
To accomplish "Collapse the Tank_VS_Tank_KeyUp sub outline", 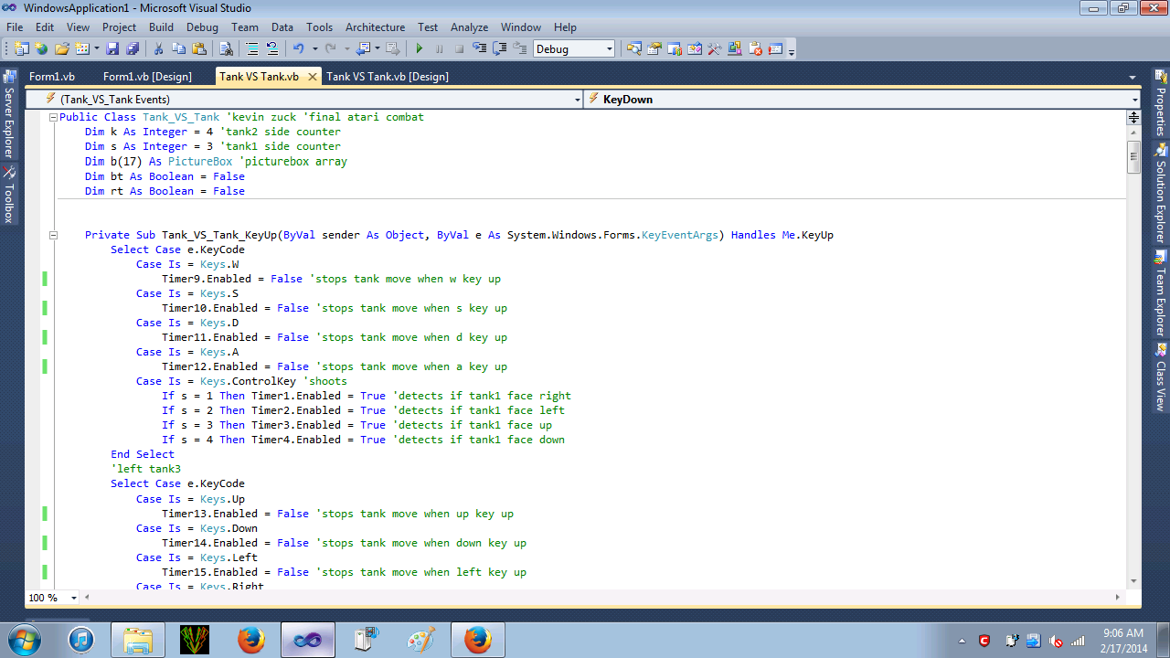I will click(x=53, y=235).
